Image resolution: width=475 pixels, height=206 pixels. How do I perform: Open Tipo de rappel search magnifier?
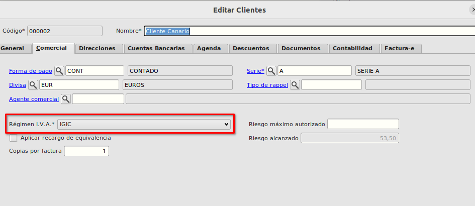(x=295, y=85)
